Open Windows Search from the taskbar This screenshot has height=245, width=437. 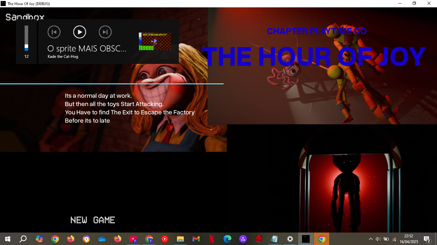click(x=23, y=239)
